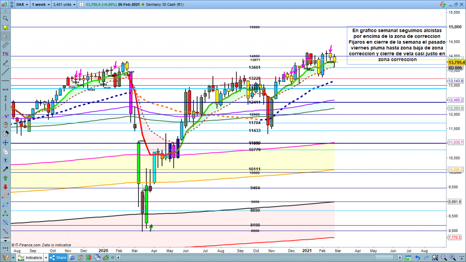Select the text annotation tool
466x262 pixels.
tap(5, 160)
